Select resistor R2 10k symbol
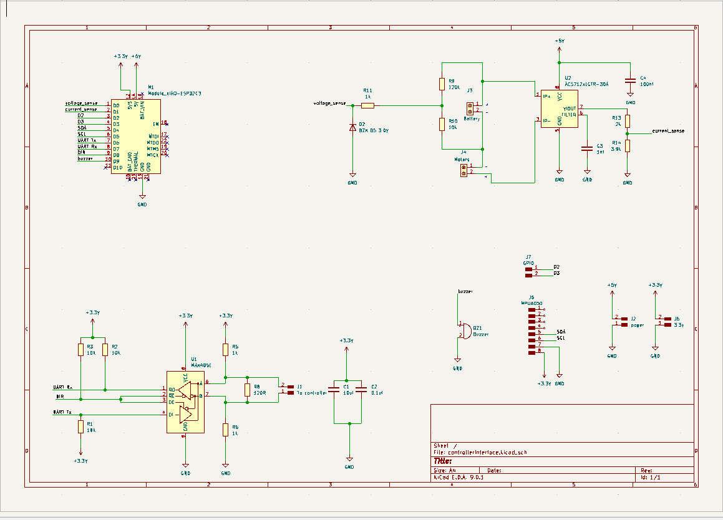The image size is (723, 520). tap(105, 349)
